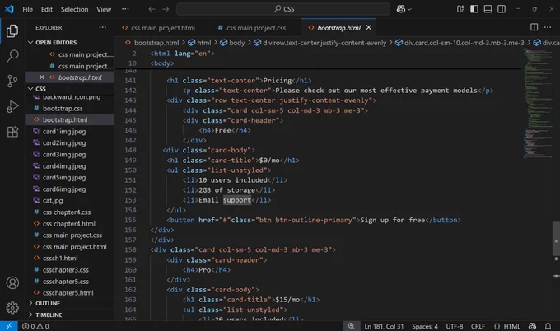Go back with the left arrow

(x=152, y=9)
